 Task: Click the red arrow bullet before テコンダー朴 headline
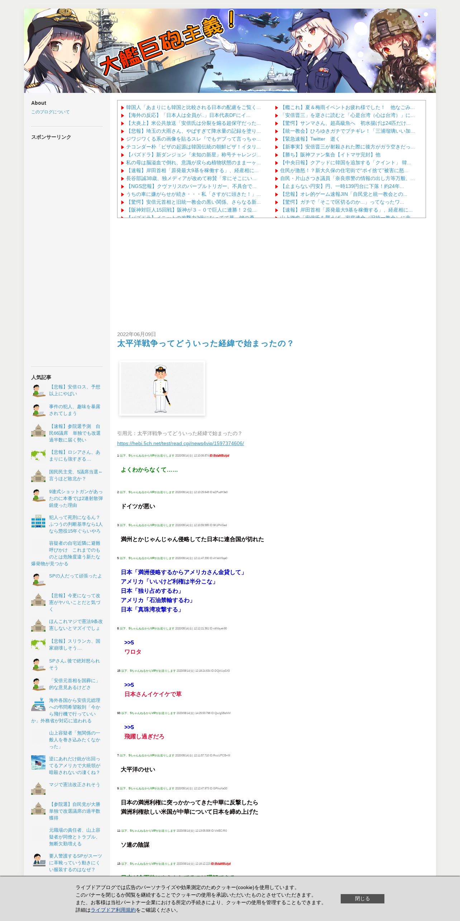tap(123, 147)
